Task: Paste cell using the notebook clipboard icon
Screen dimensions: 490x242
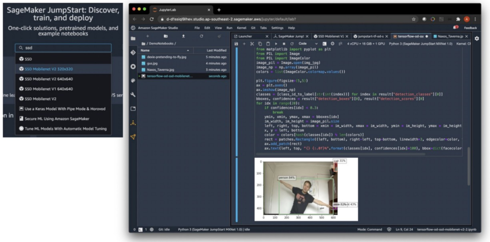Action: [x=268, y=44]
